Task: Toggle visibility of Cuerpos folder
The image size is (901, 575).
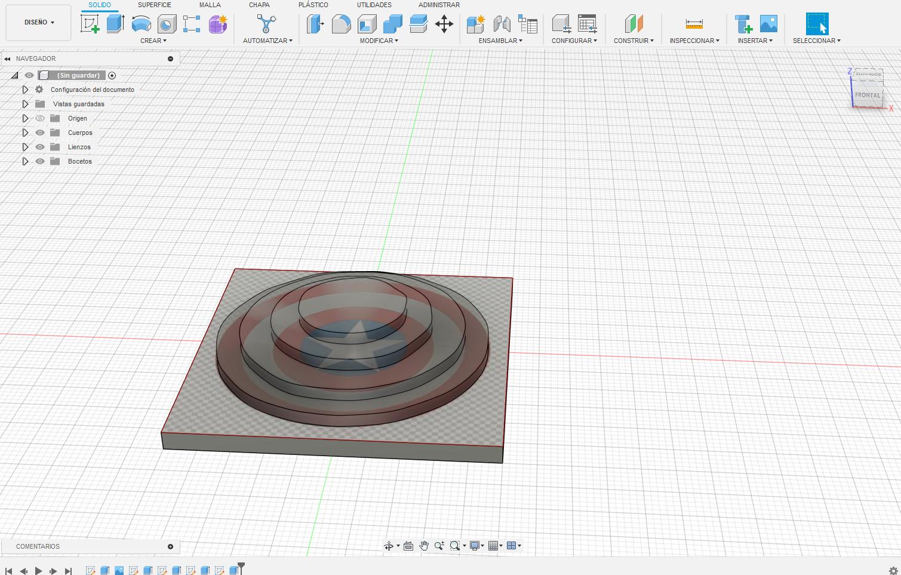Action: (x=40, y=133)
